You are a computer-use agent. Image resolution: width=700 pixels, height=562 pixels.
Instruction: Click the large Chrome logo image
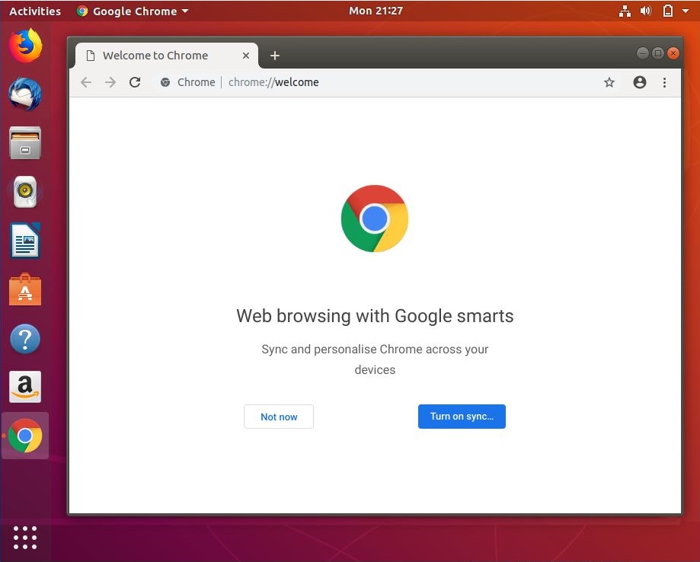[x=375, y=219]
